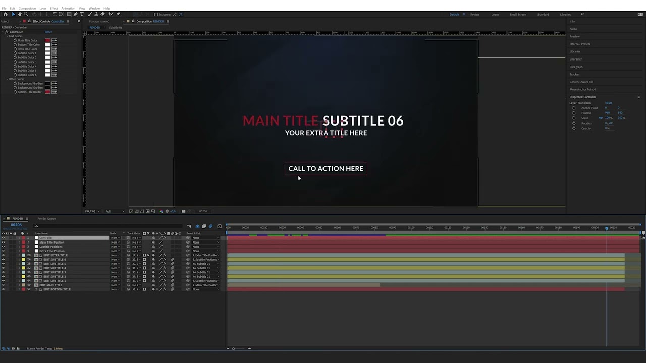Hide the EDIT MAIN TITLE layer
The image size is (646, 363).
tap(3, 285)
